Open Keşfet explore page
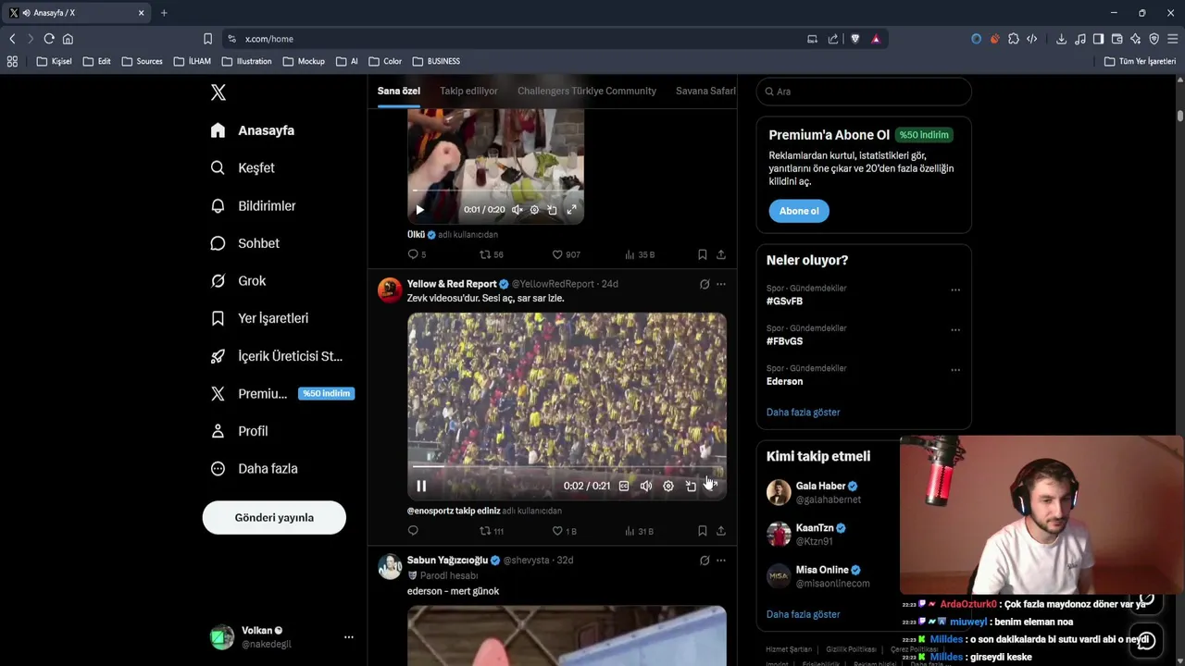 (243, 167)
